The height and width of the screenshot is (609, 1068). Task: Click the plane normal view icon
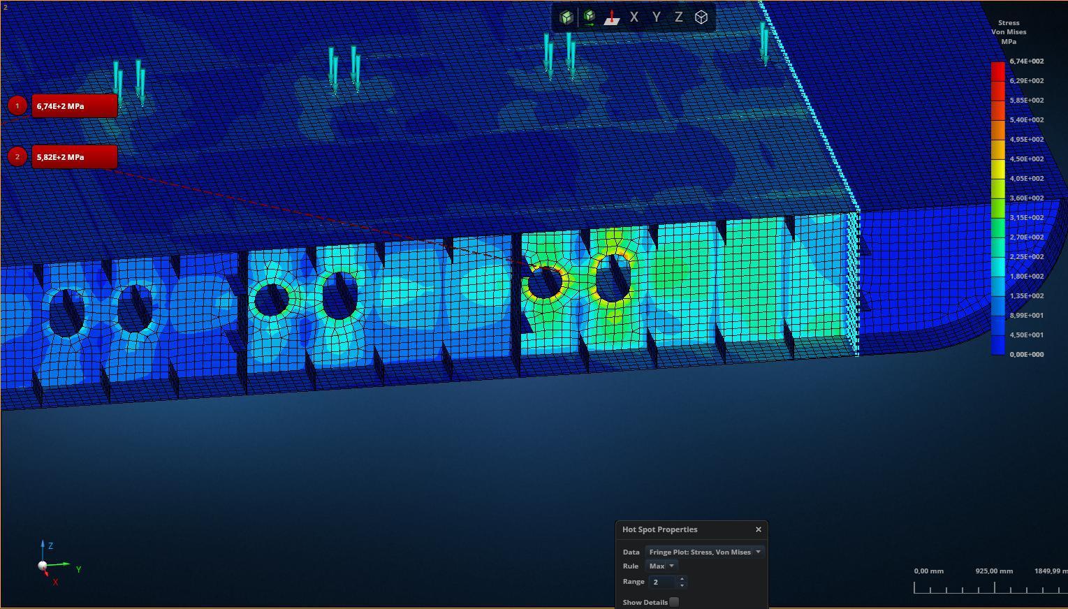[x=612, y=17]
